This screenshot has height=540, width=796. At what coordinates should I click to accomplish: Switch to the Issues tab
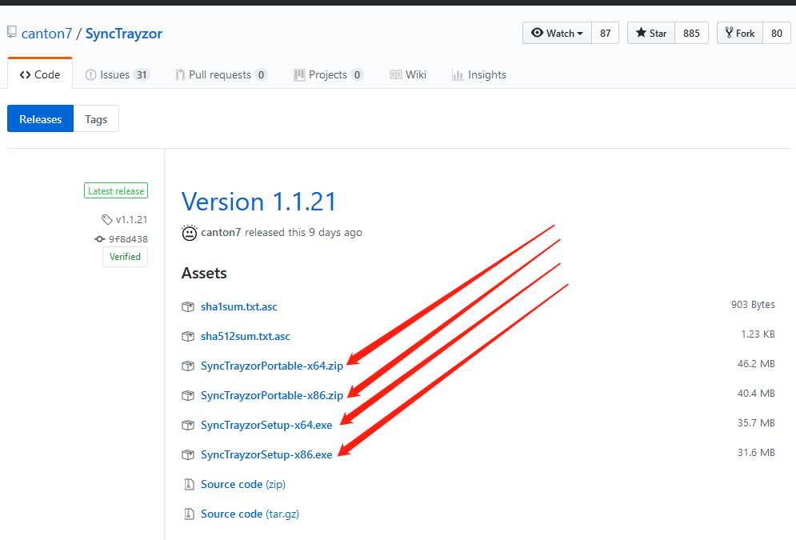pos(118,74)
